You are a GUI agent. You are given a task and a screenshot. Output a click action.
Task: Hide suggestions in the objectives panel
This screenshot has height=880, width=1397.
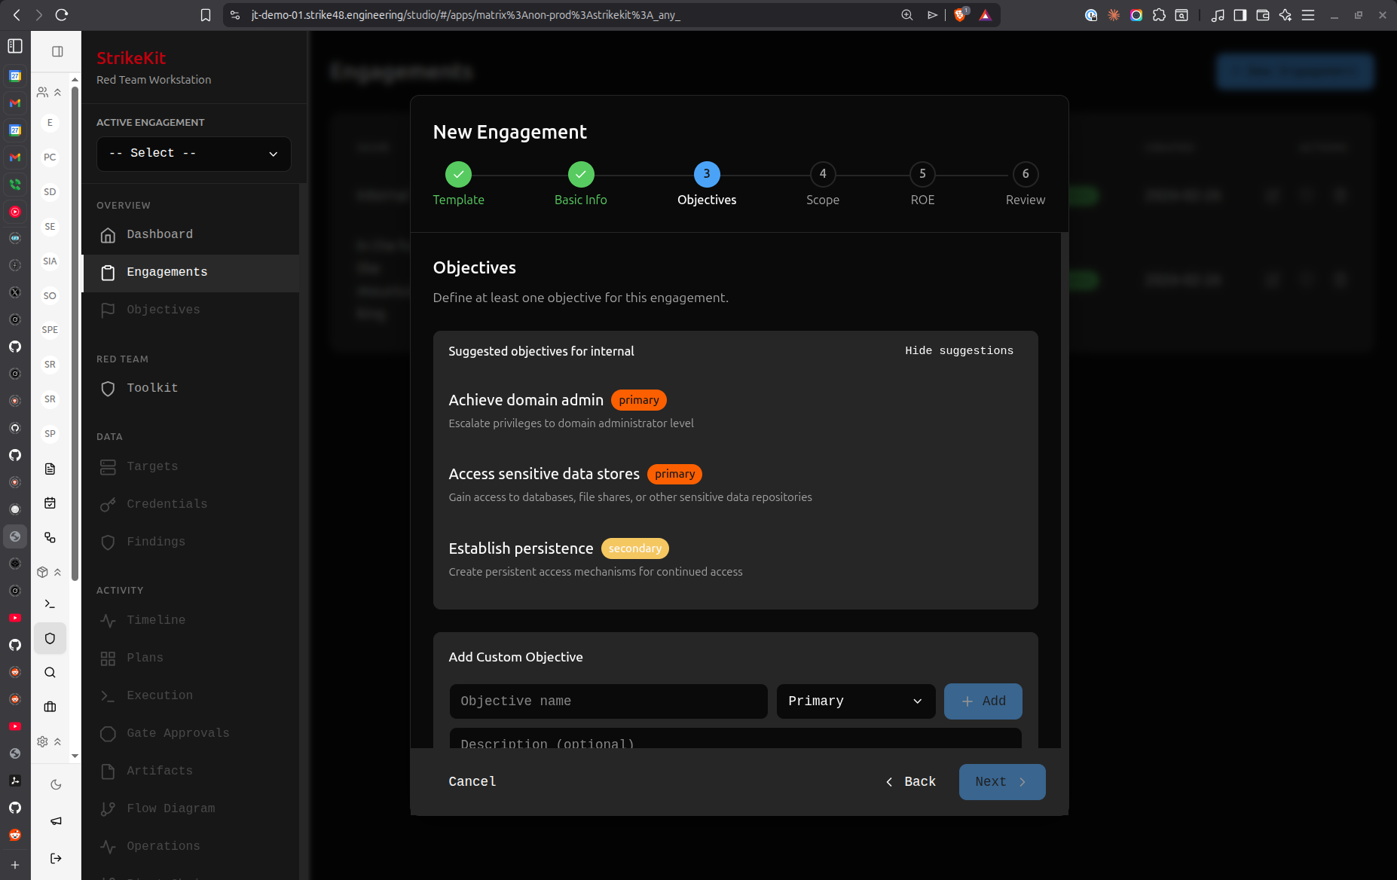click(959, 351)
